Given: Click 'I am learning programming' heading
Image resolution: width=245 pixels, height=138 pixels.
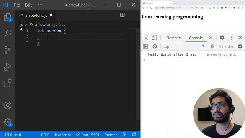Looking at the screenshot, I should (172, 17).
